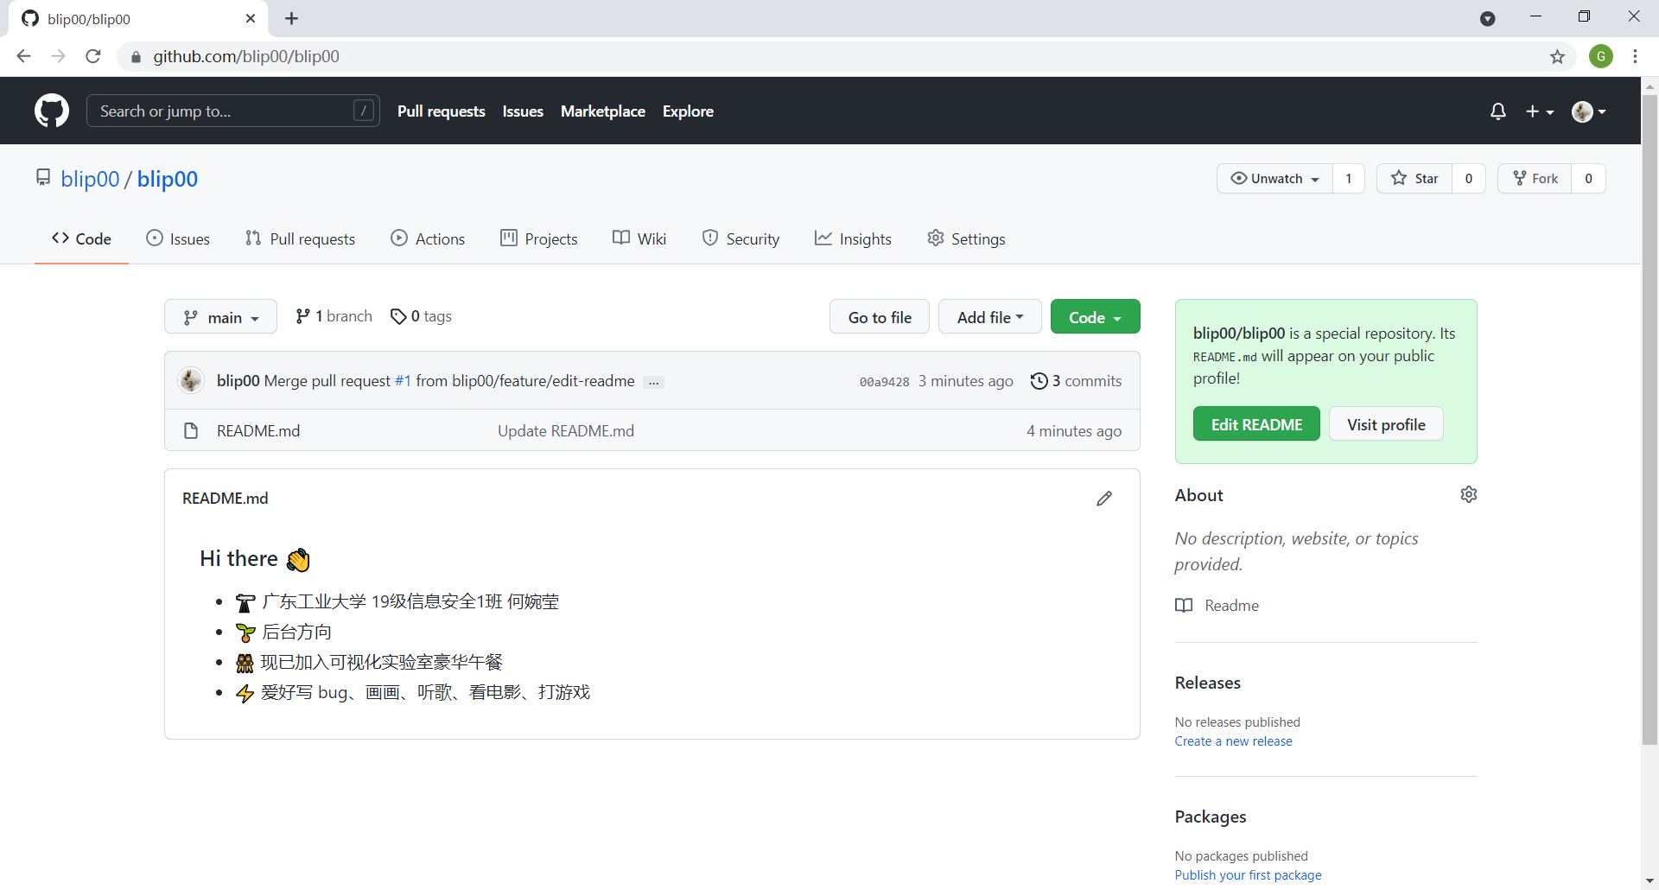Star the repository
The image size is (1659, 890).
click(1414, 179)
